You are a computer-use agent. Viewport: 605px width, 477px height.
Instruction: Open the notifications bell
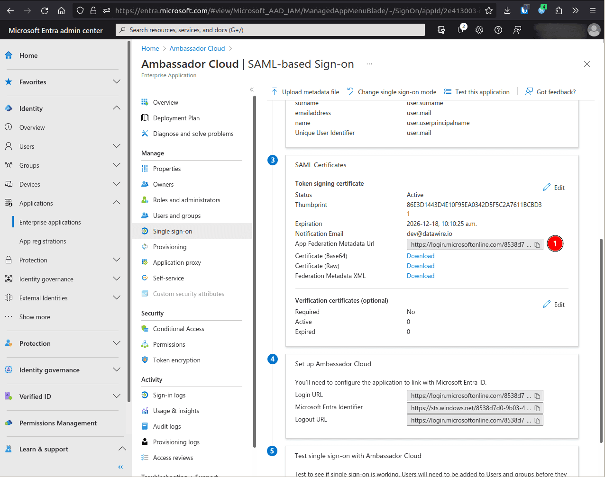click(x=460, y=30)
